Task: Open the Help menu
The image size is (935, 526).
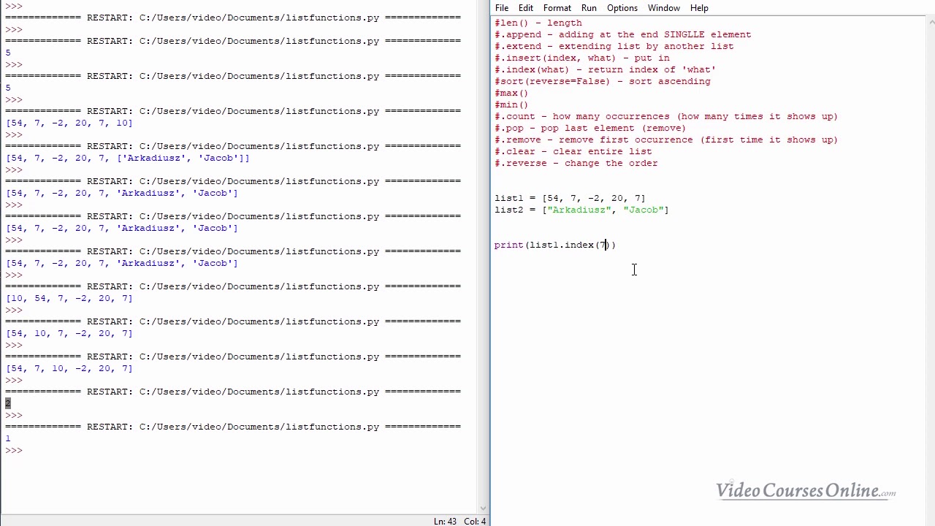Action: click(x=699, y=7)
